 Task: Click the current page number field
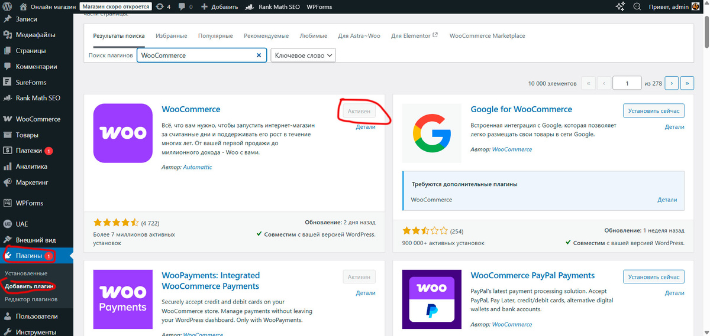(x=627, y=83)
